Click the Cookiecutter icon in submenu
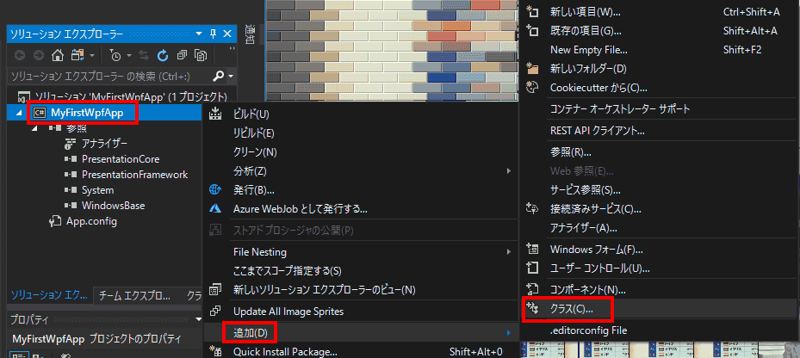Viewport: 800px width, 358px height. click(x=533, y=88)
